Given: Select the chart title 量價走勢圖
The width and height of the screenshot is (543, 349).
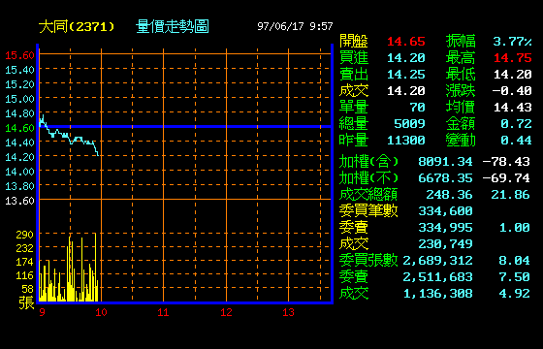Looking at the screenshot, I should pyautogui.click(x=173, y=27).
